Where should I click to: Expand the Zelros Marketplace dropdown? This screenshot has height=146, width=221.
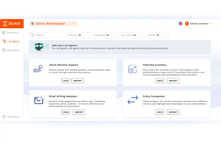(x=53, y=23)
